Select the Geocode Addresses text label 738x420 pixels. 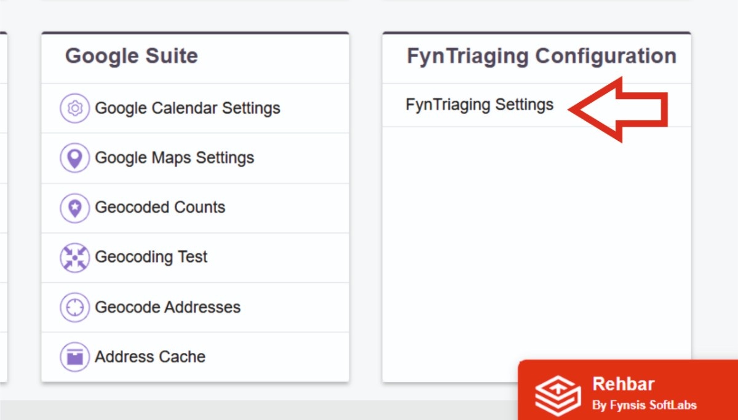(167, 307)
